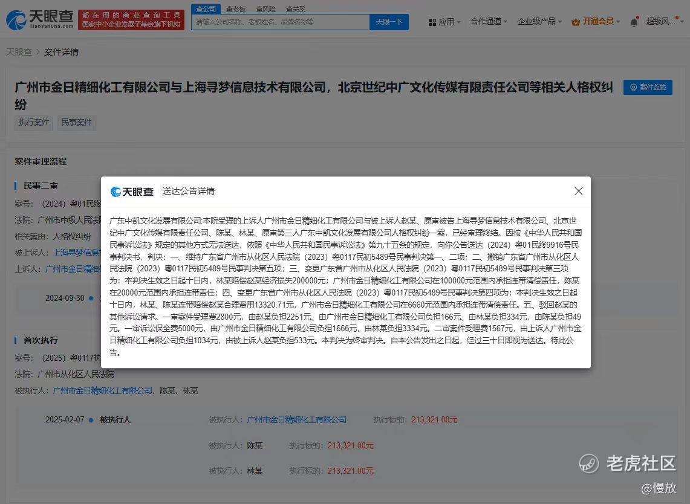Go to 天眼查 via the breadcrumb link
Image resolution: width=690 pixels, height=504 pixels.
tap(19, 52)
